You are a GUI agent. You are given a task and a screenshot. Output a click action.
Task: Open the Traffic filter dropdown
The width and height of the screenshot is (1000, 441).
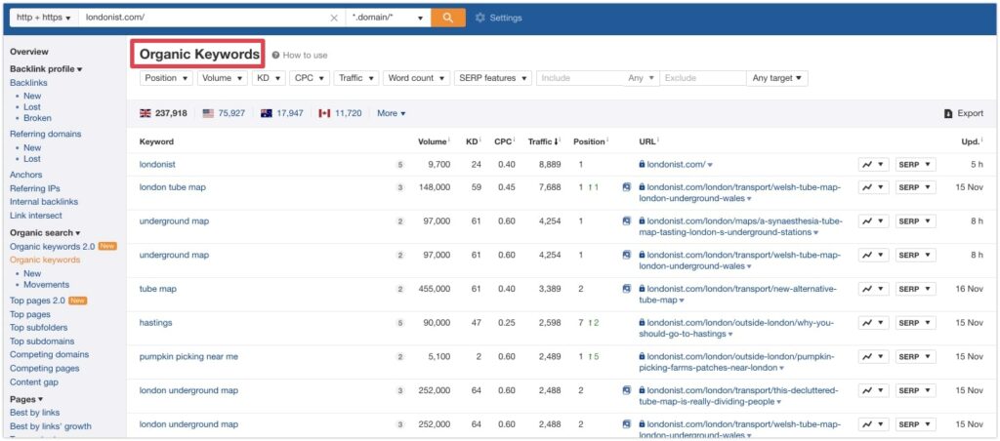(x=355, y=78)
